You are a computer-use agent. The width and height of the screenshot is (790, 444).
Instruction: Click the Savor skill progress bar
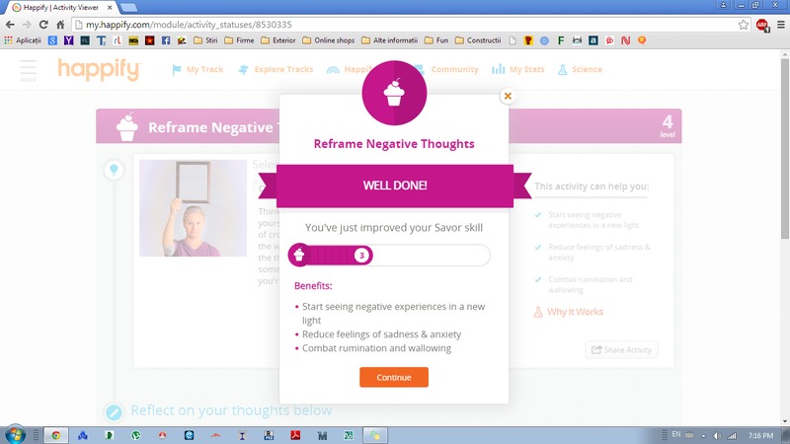click(389, 256)
